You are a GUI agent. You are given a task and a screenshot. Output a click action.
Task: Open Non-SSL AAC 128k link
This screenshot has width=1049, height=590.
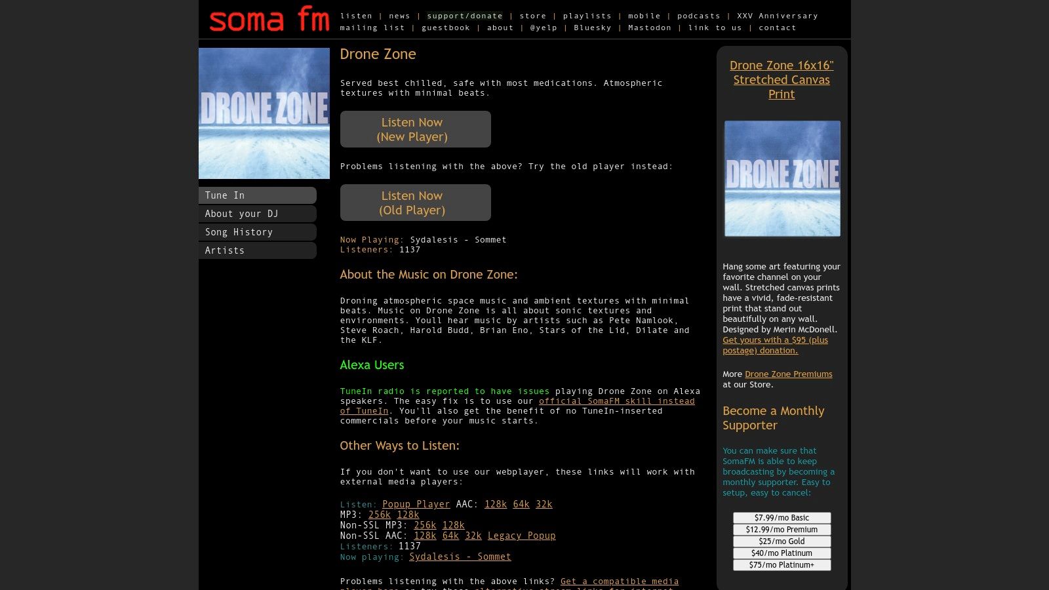(x=425, y=536)
